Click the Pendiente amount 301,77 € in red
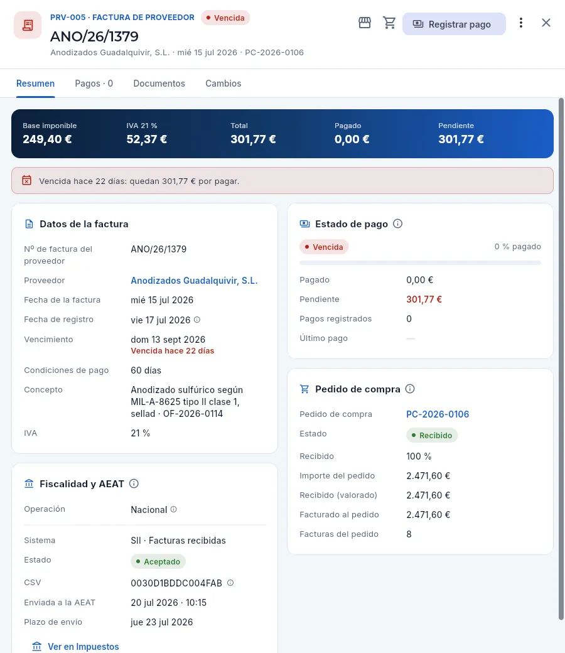Viewport: 565px width, 653px height. tap(424, 300)
